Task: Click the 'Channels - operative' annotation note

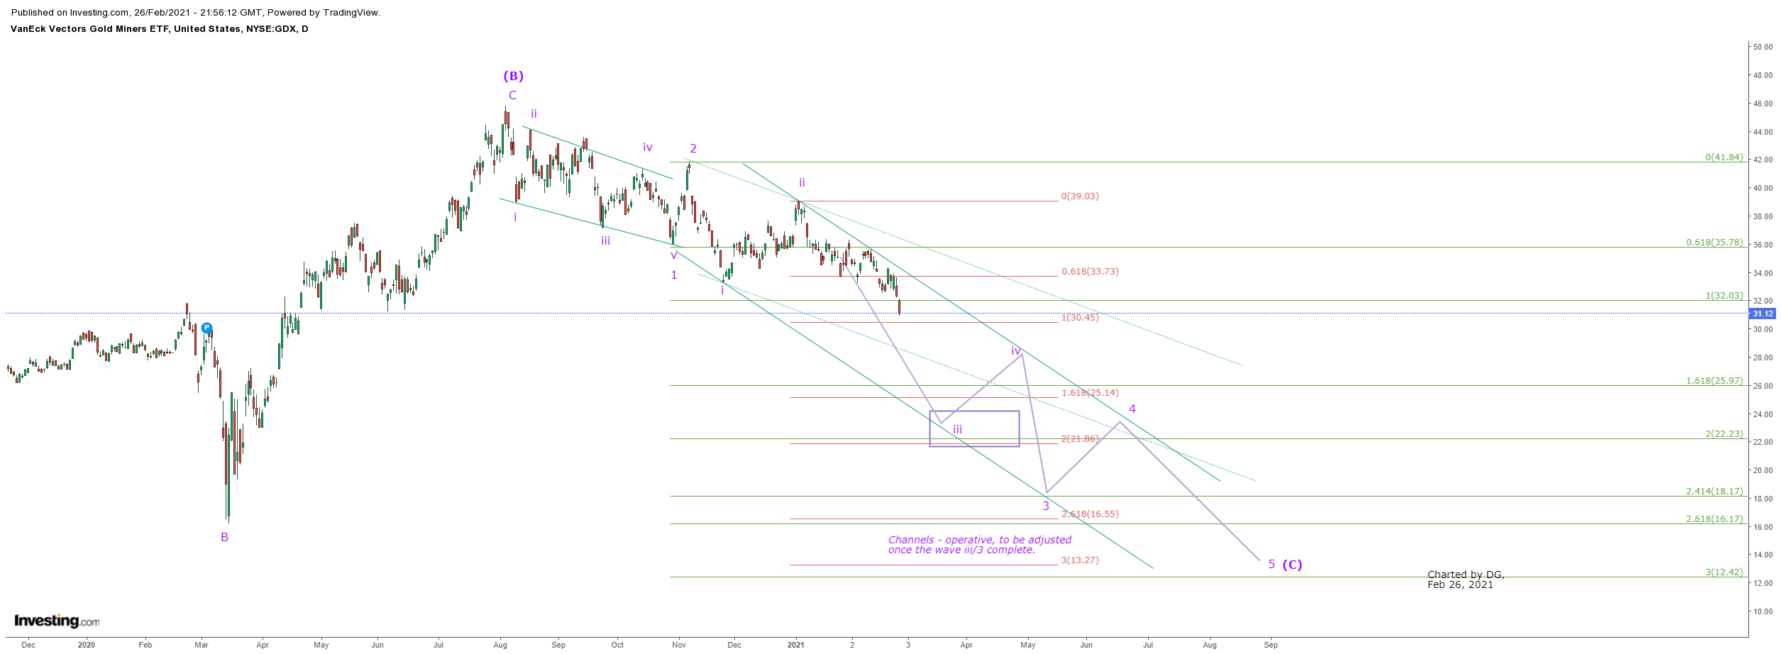Action: 980,545
